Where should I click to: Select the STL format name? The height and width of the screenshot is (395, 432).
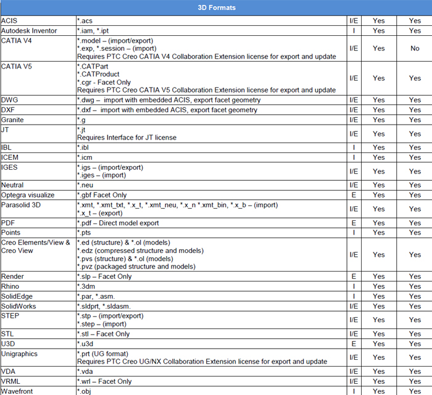[x=7, y=334]
